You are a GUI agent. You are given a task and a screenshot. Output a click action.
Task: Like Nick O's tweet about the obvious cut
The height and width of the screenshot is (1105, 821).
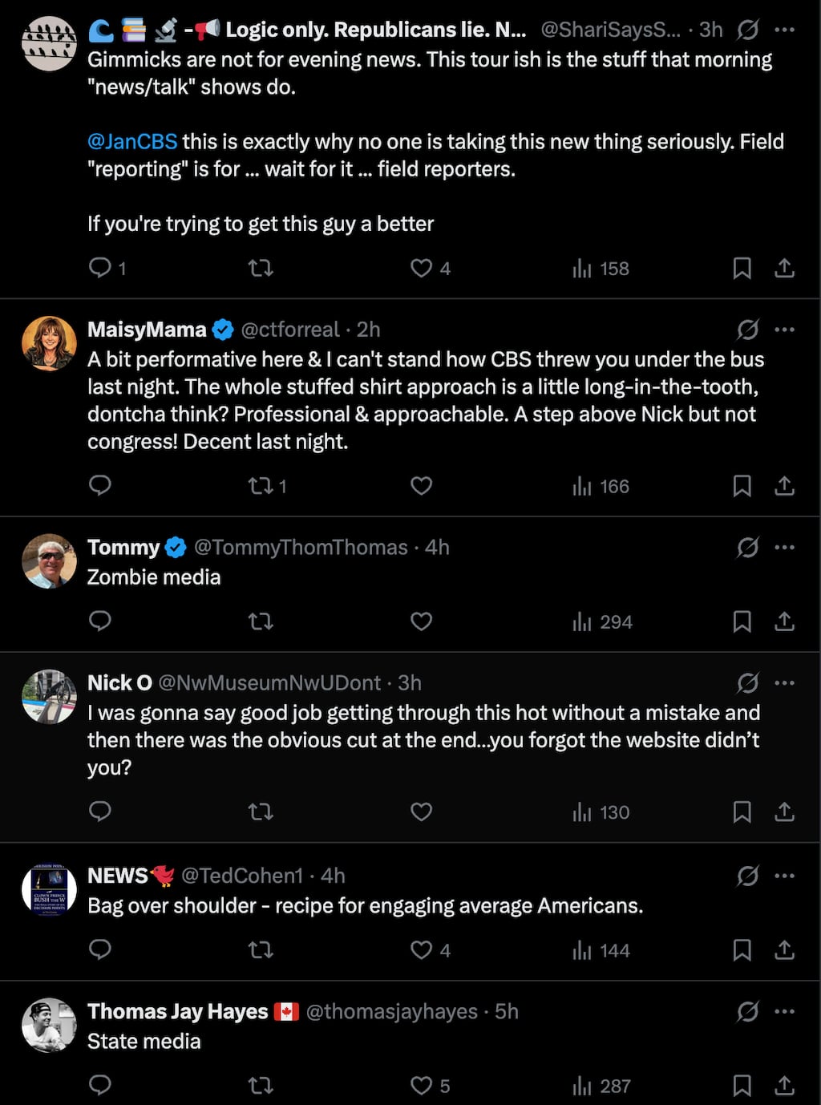pos(421,812)
